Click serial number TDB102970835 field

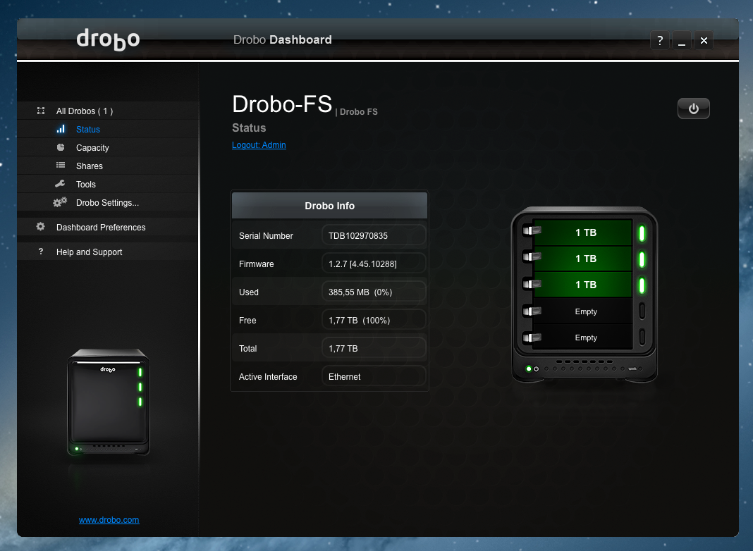pos(374,235)
